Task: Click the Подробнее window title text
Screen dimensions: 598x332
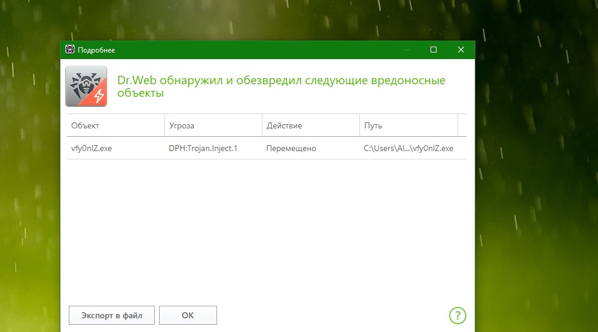Action: click(x=96, y=50)
